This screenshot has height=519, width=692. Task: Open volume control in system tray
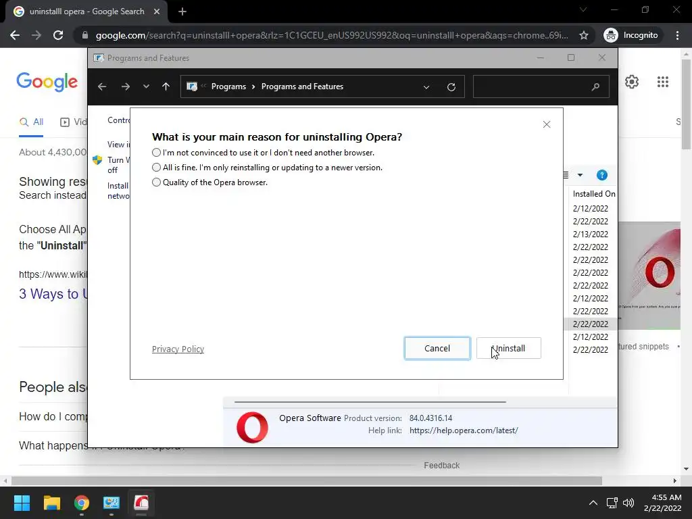click(x=628, y=503)
